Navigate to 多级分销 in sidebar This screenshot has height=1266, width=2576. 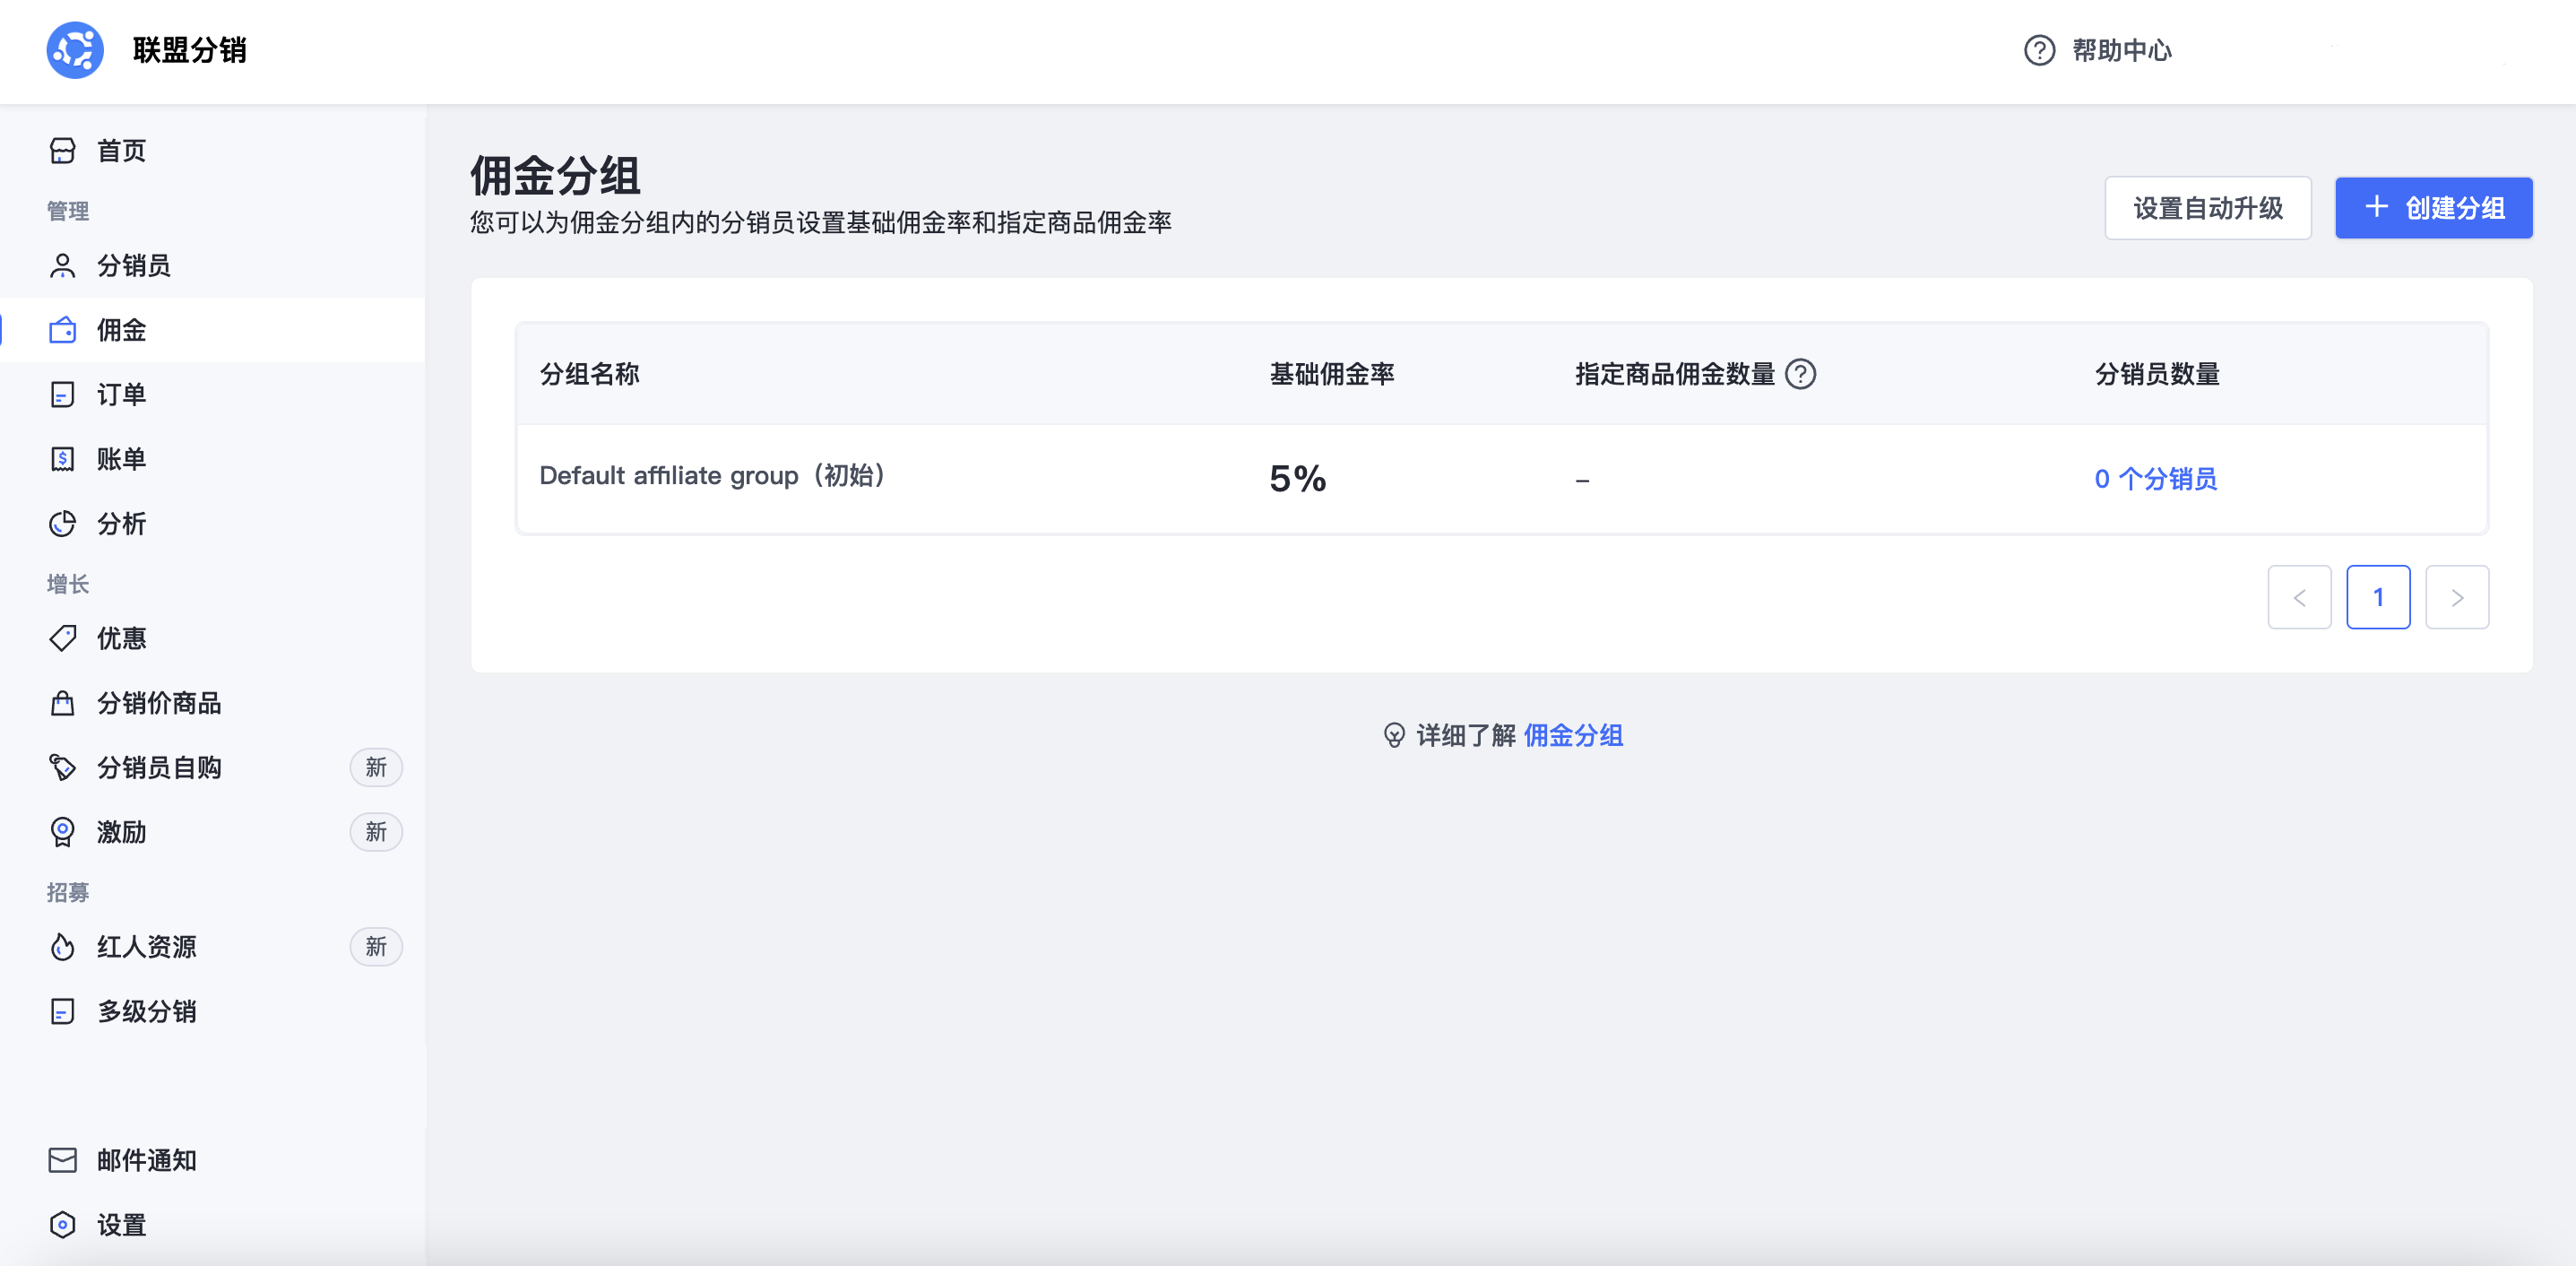coord(146,1011)
